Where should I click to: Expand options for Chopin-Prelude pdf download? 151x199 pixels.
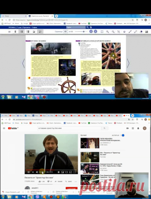click(23, 192)
